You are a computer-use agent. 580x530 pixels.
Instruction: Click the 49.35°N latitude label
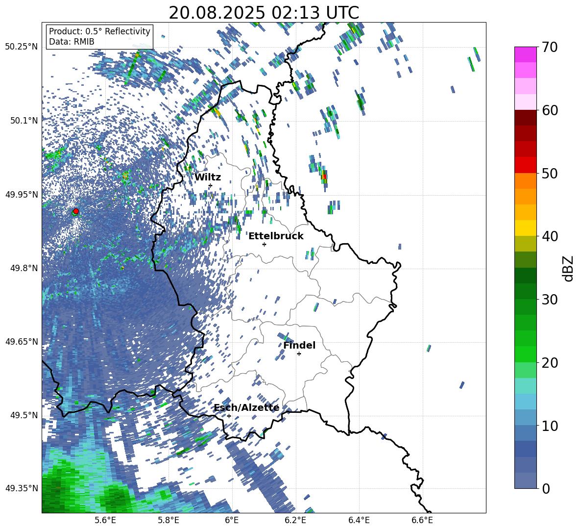(22, 488)
